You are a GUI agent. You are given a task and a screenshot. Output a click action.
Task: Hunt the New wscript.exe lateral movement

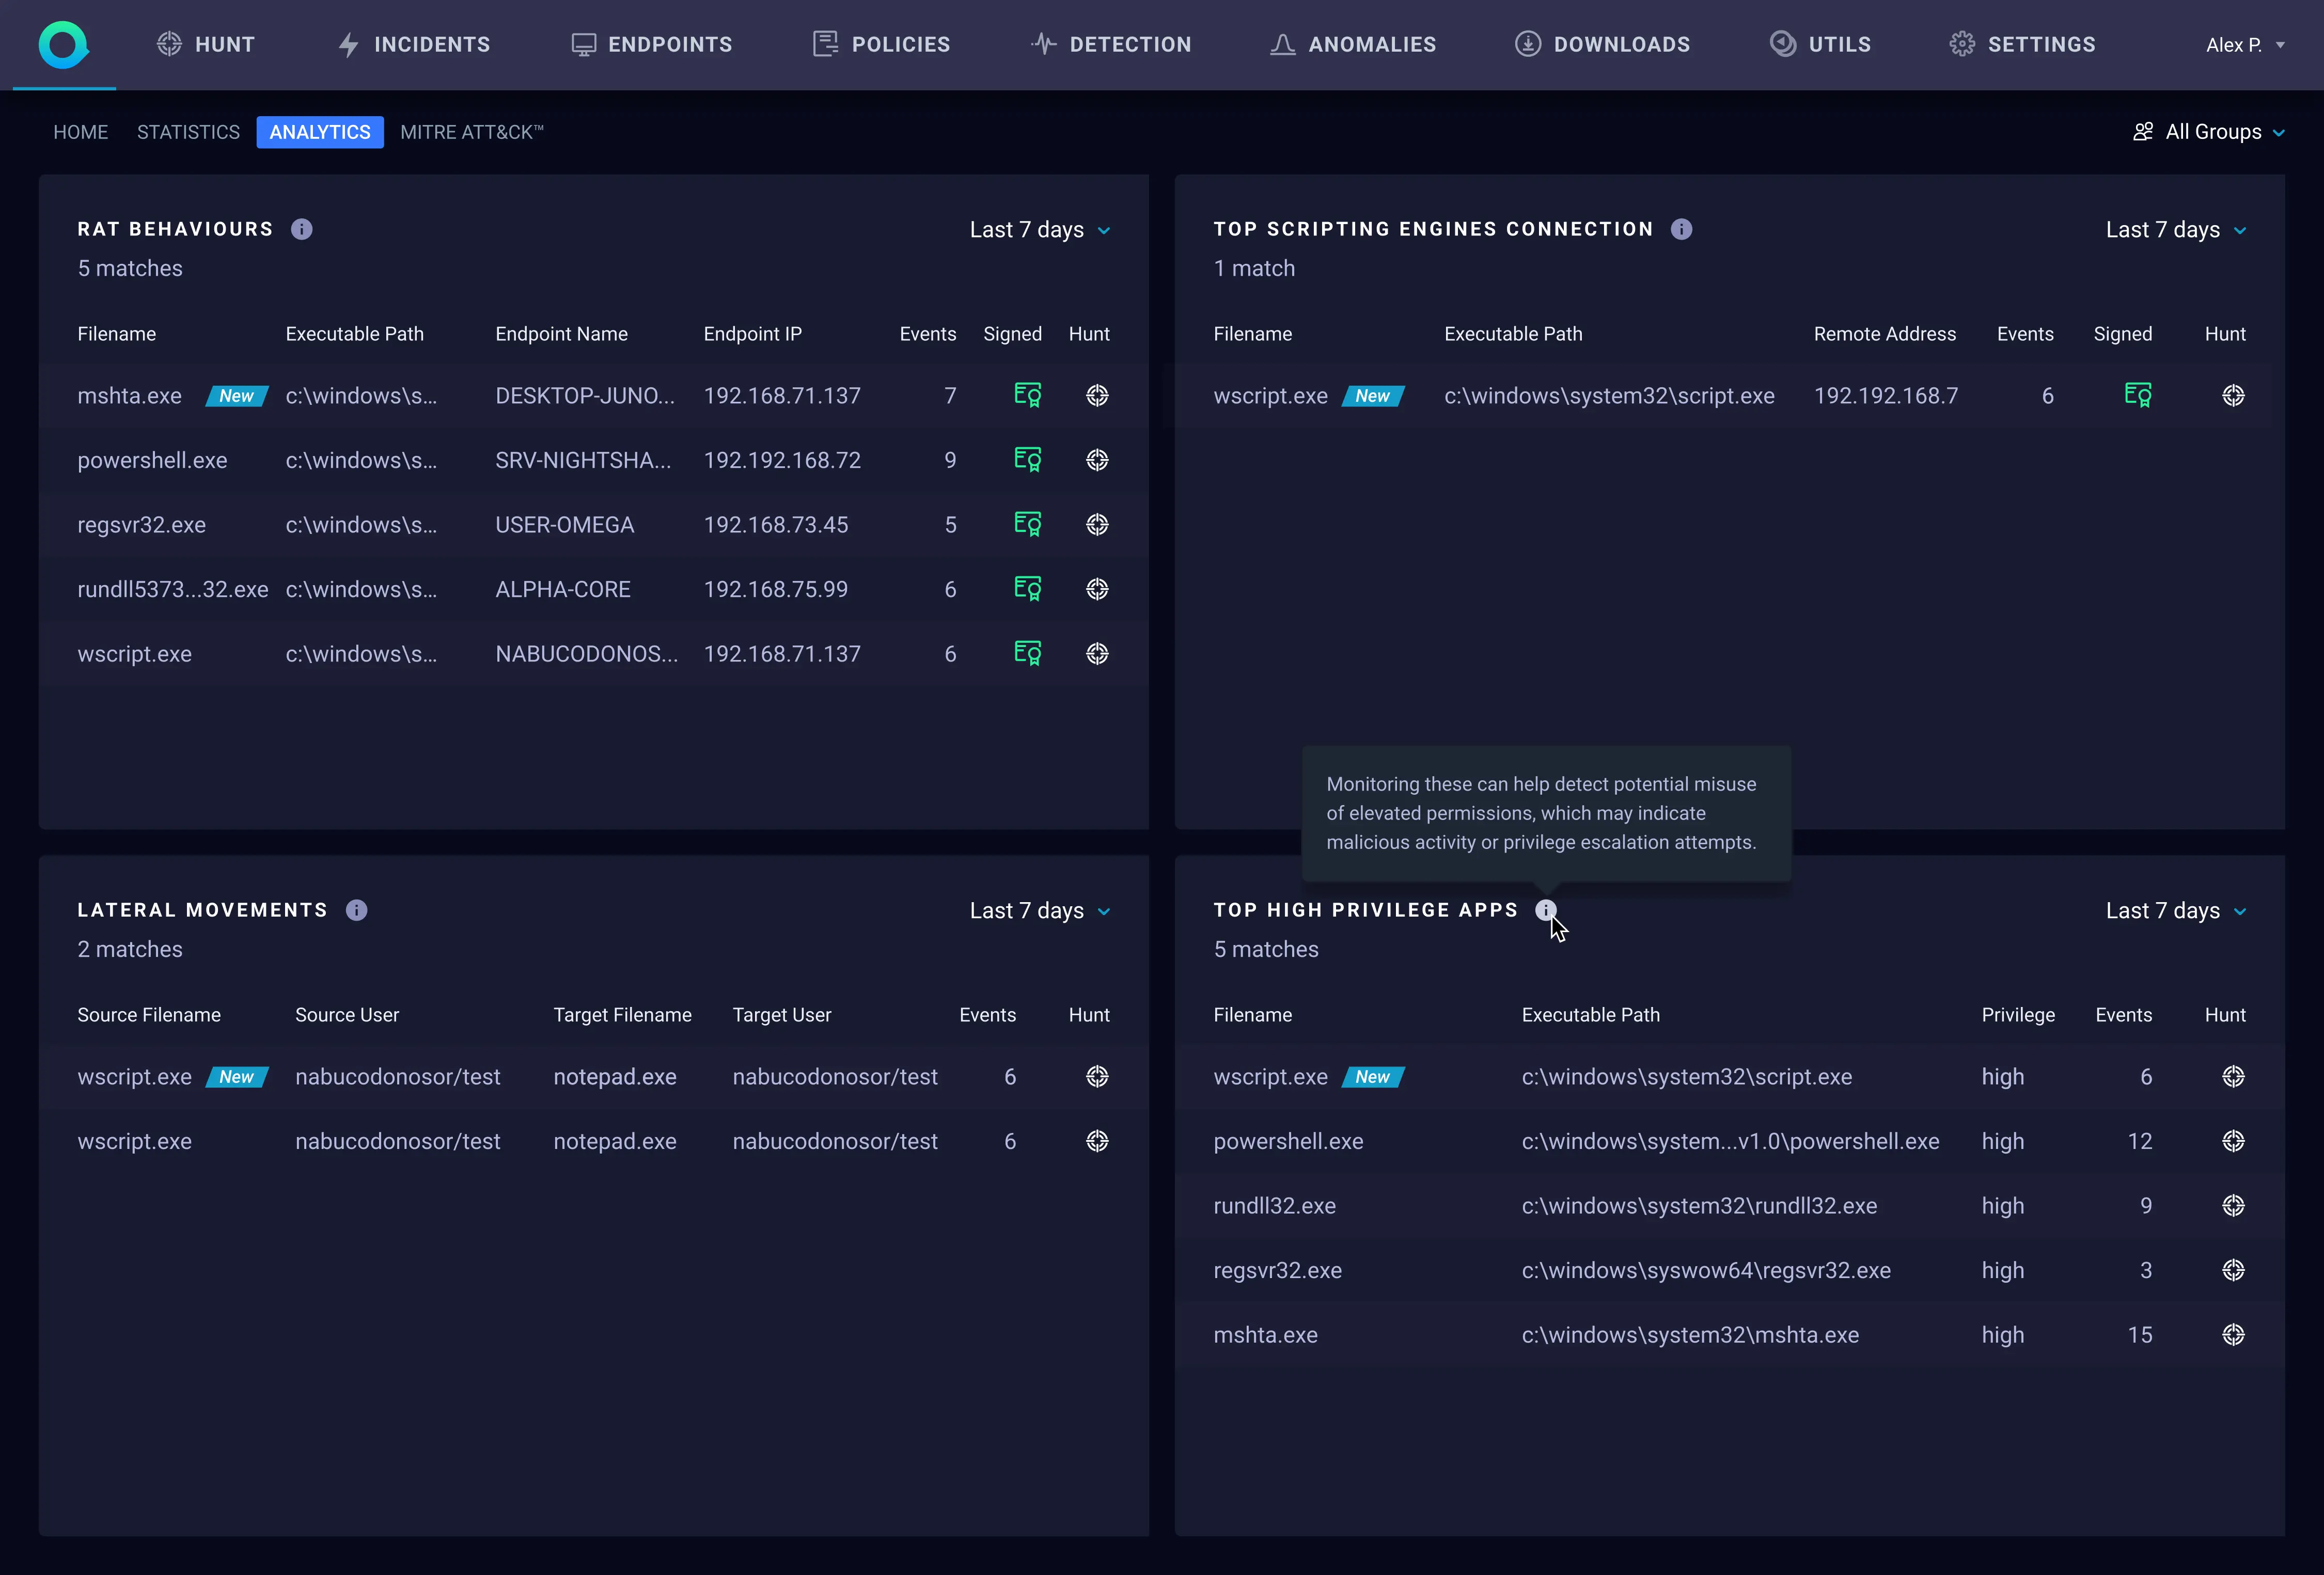click(1097, 1076)
